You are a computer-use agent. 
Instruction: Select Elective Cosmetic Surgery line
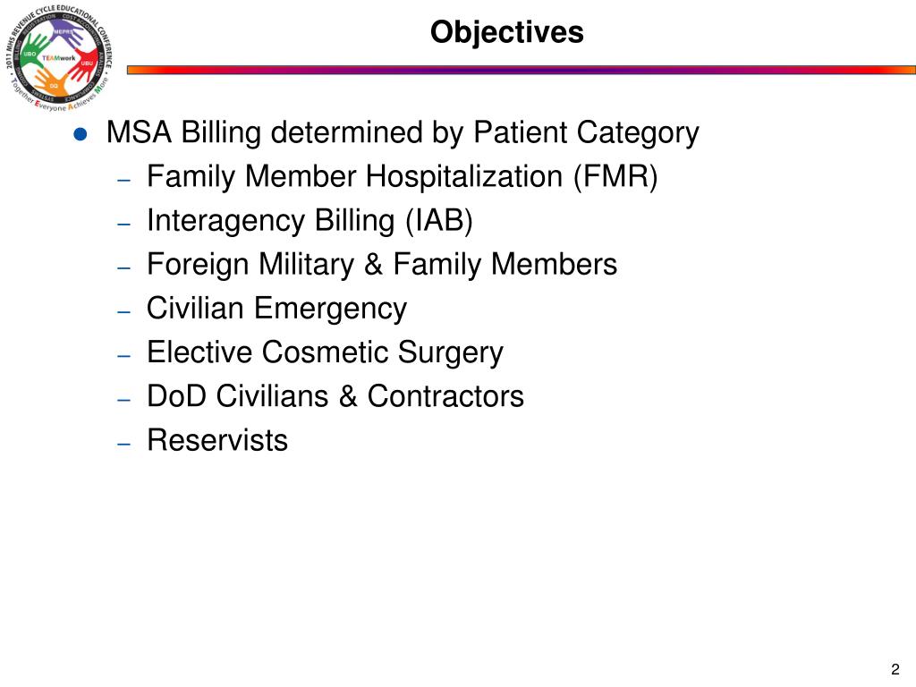(325, 352)
